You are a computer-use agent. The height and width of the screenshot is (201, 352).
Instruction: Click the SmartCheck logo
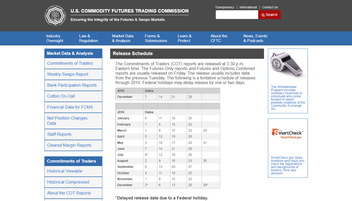(x=288, y=133)
